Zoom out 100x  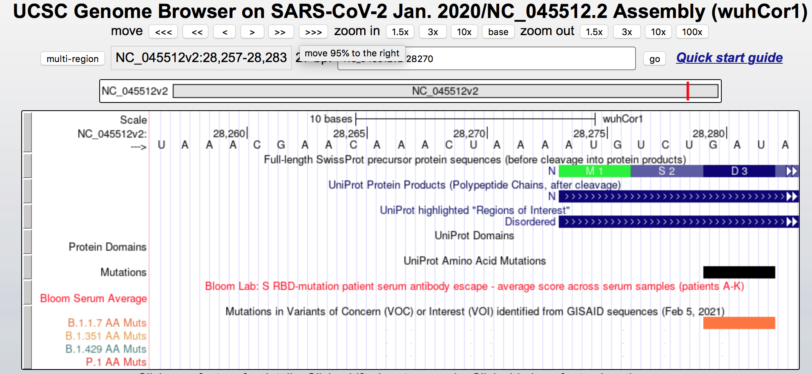692,31
